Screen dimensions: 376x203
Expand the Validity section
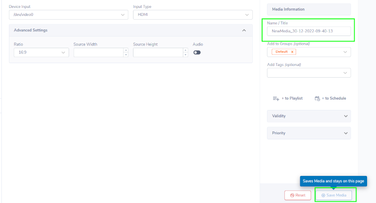pyautogui.click(x=309, y=116)
